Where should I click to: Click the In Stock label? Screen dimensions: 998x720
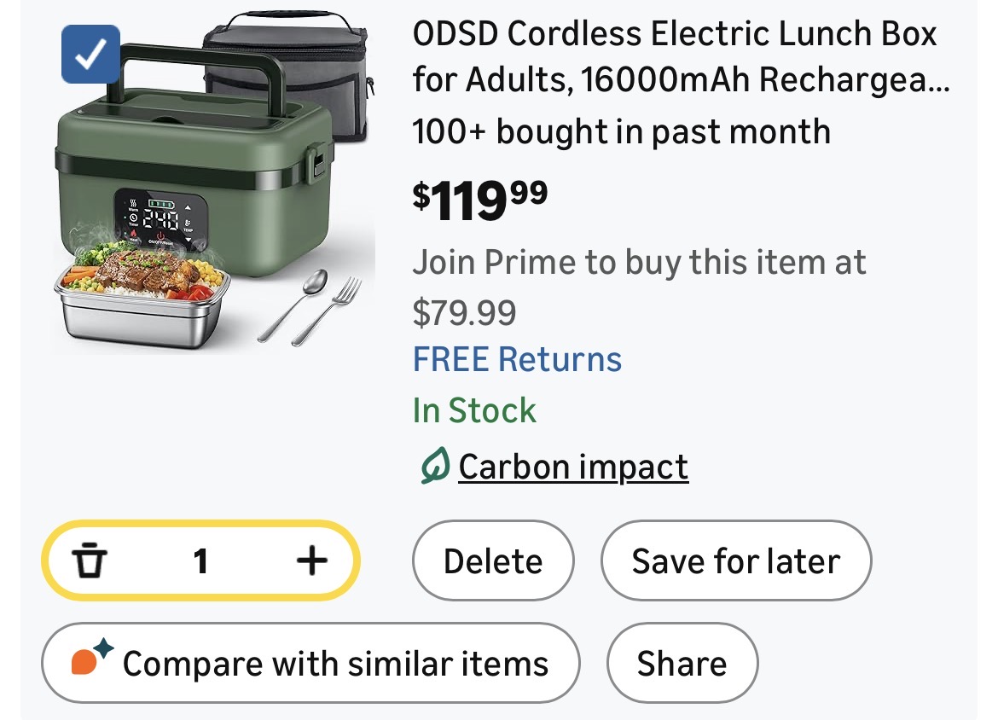[474, 411]
